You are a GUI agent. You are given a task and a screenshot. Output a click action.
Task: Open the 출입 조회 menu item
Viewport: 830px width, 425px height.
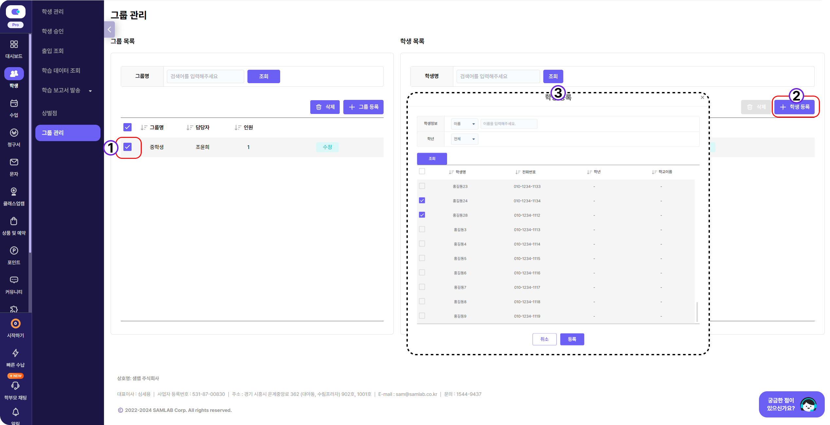coord(53,51)
